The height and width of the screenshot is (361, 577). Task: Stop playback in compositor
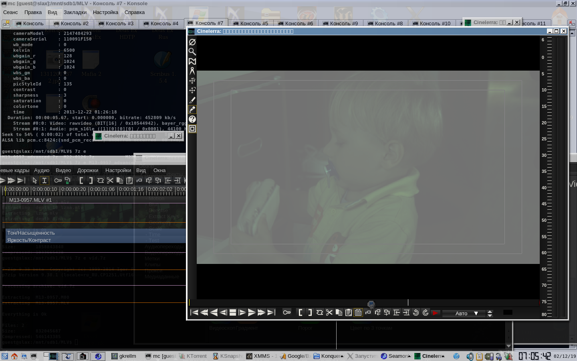tap(233, 312)
